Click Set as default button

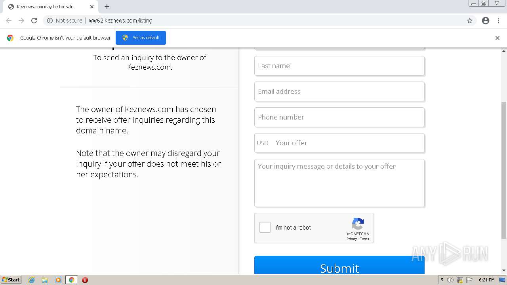coord(141,38)
